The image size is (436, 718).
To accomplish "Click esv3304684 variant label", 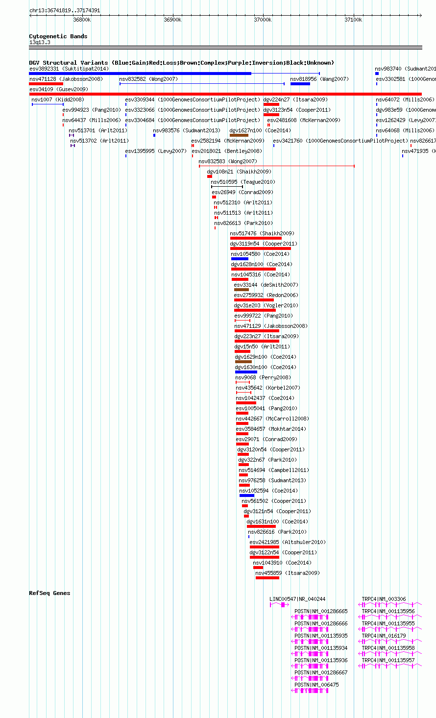I will coord(193,121).
